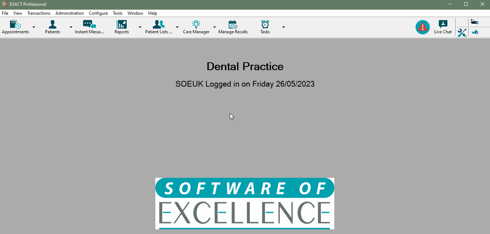Click the red warning alert icon
490x234 pixels.
(x=423, y=27)
